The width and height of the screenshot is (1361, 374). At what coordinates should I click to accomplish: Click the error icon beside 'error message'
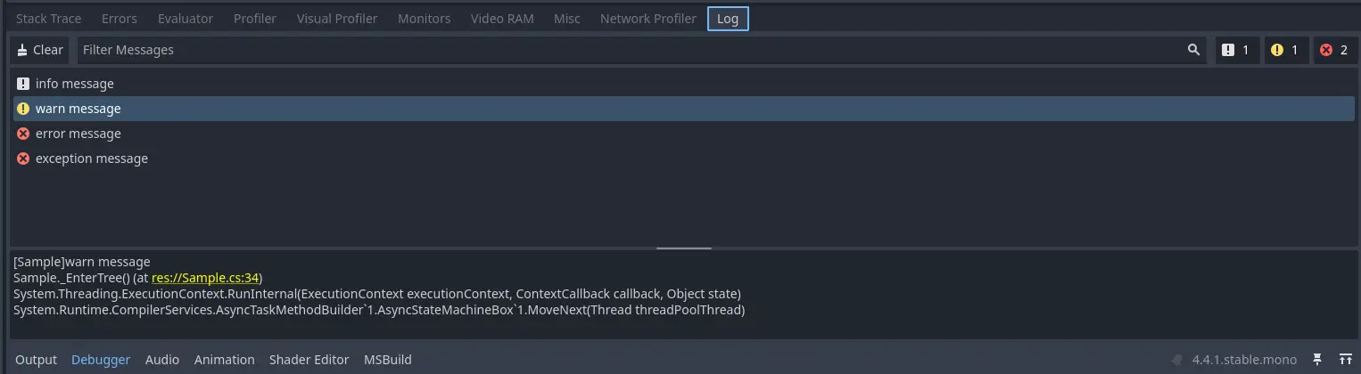point(23,134)
